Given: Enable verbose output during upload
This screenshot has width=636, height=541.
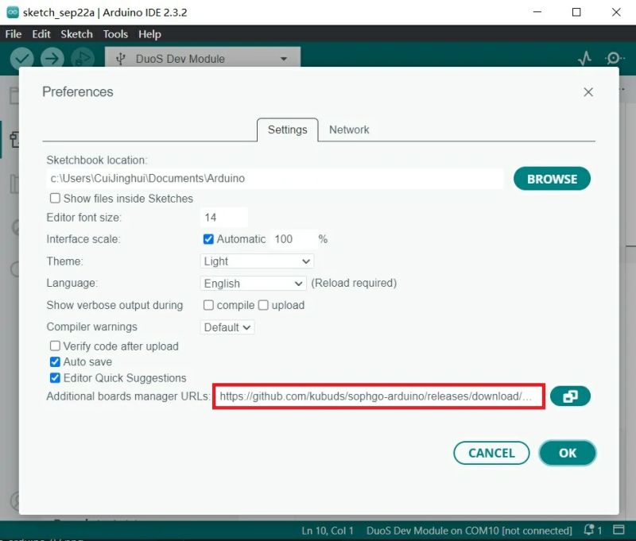Looking at the screenshot, I should (263, 305).
